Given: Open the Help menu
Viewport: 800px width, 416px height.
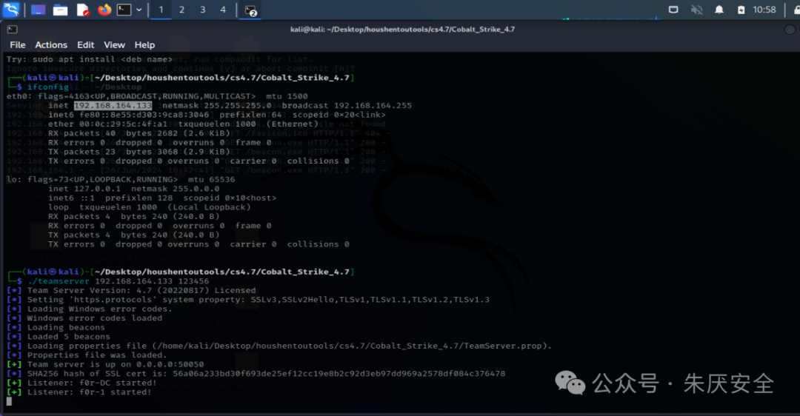Looking at the screenshot, I should click(144, 45).
